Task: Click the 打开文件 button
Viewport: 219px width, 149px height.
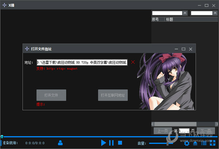Action: (51, 95)
